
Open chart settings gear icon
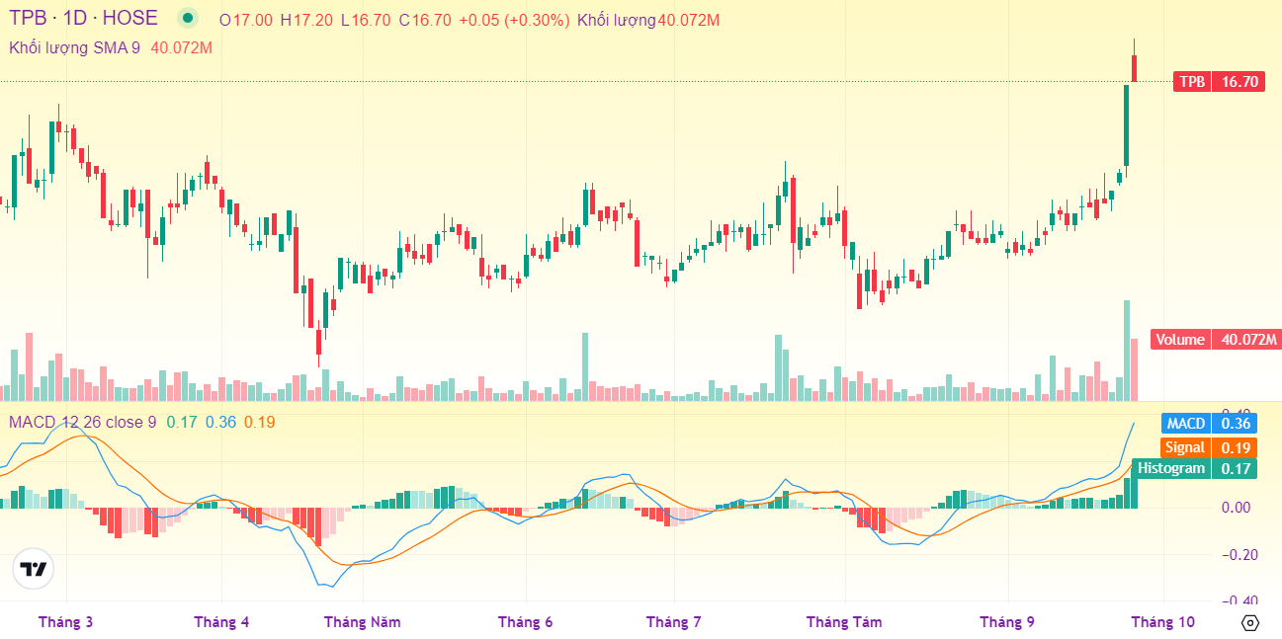click(x=1249, y=622)
